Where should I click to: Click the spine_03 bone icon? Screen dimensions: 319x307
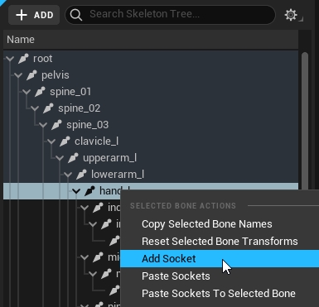pyautogui.click(x=56, y=125)
